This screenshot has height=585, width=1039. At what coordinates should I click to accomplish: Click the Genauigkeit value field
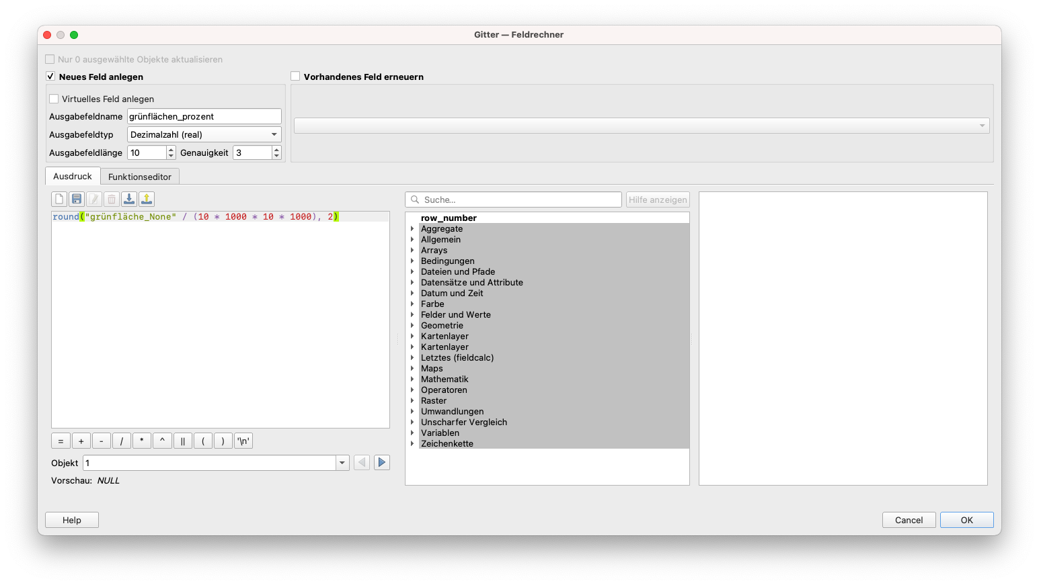(252, 152)
